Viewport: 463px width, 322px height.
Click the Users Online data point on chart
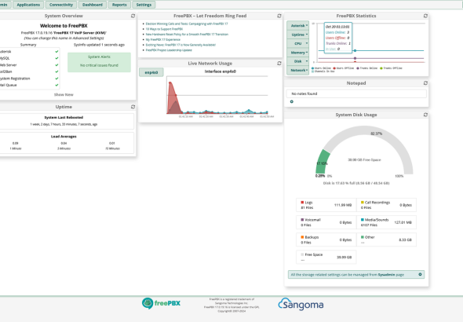click(355, 51)
